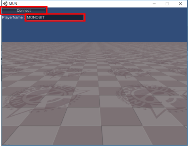
Task: Close the MUN window
Action: [180, 4]
